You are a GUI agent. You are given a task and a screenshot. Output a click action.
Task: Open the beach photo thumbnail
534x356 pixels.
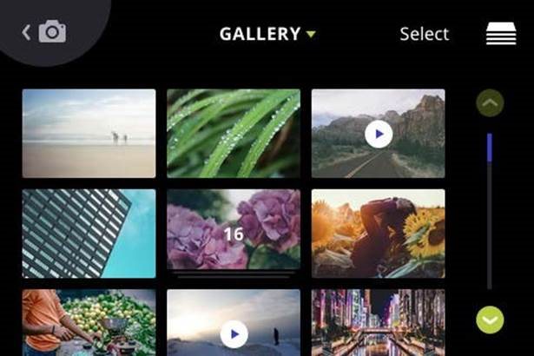[89, 134]
